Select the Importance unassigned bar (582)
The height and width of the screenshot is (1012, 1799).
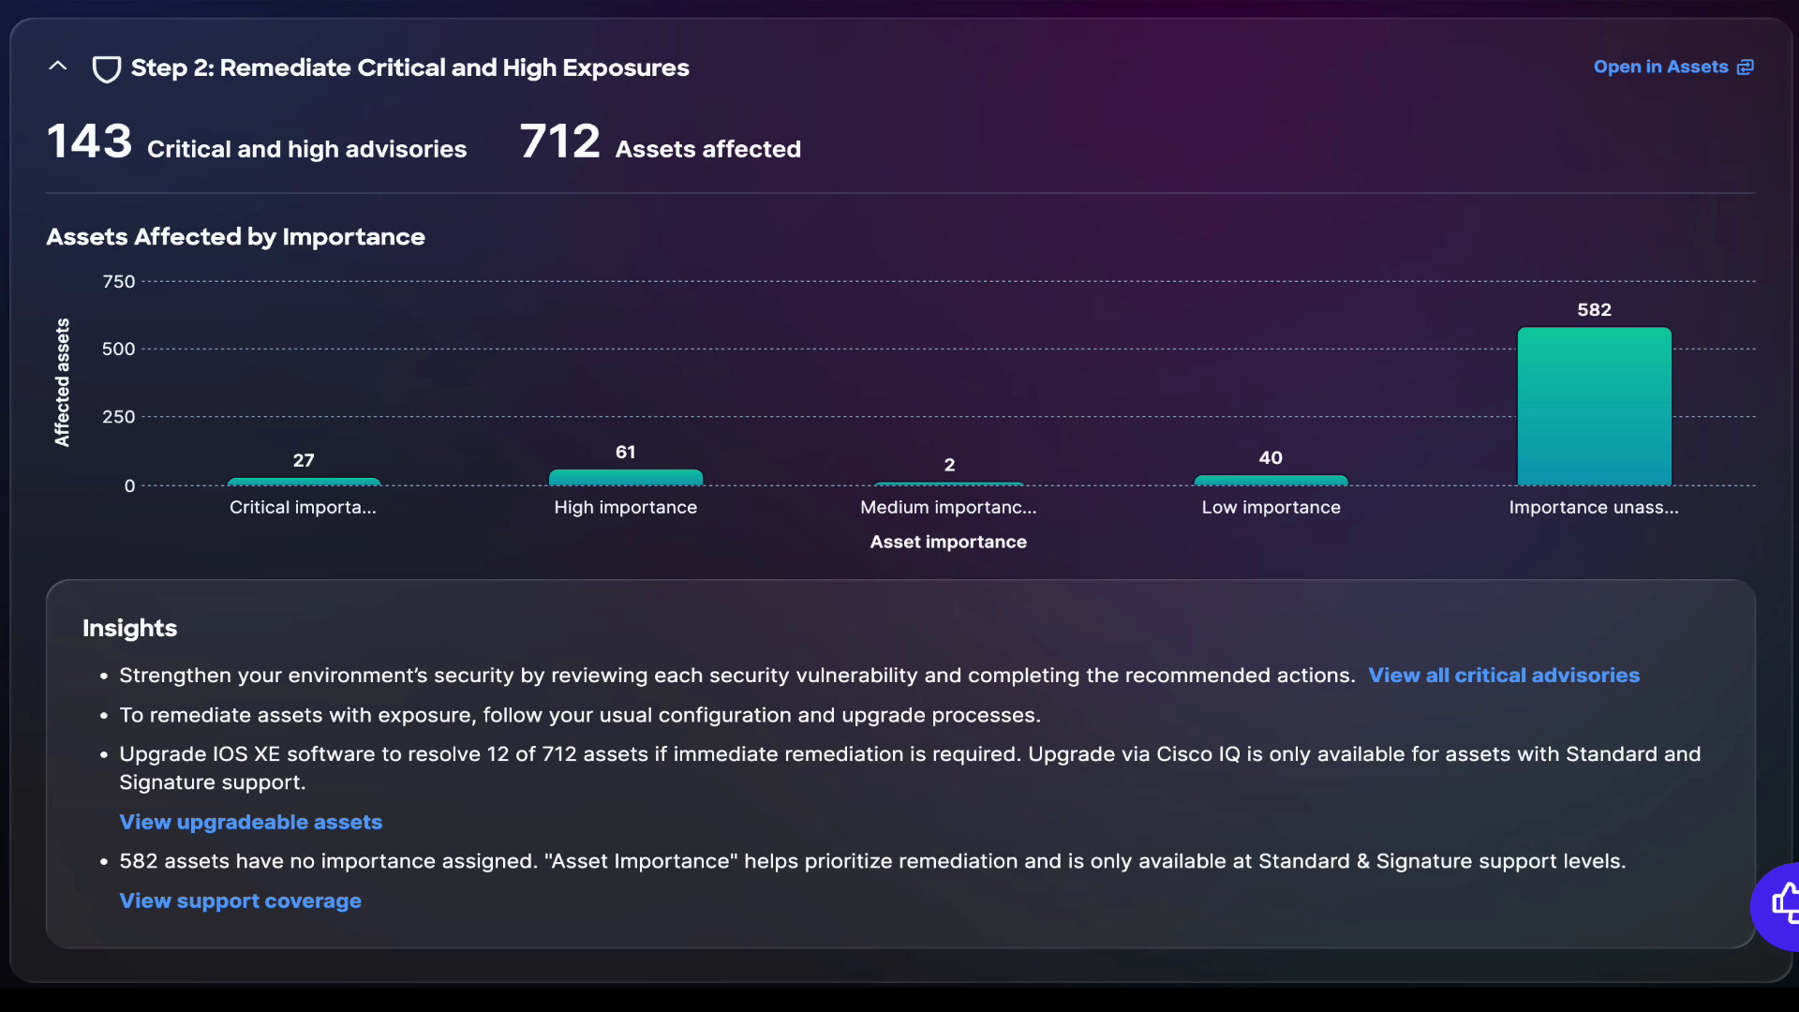pos(1594,407)
